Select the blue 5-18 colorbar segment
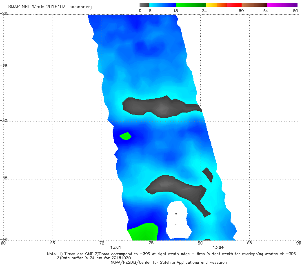This screenshot has width=302, height=265. pyautogui.click(x=163, y=5)
